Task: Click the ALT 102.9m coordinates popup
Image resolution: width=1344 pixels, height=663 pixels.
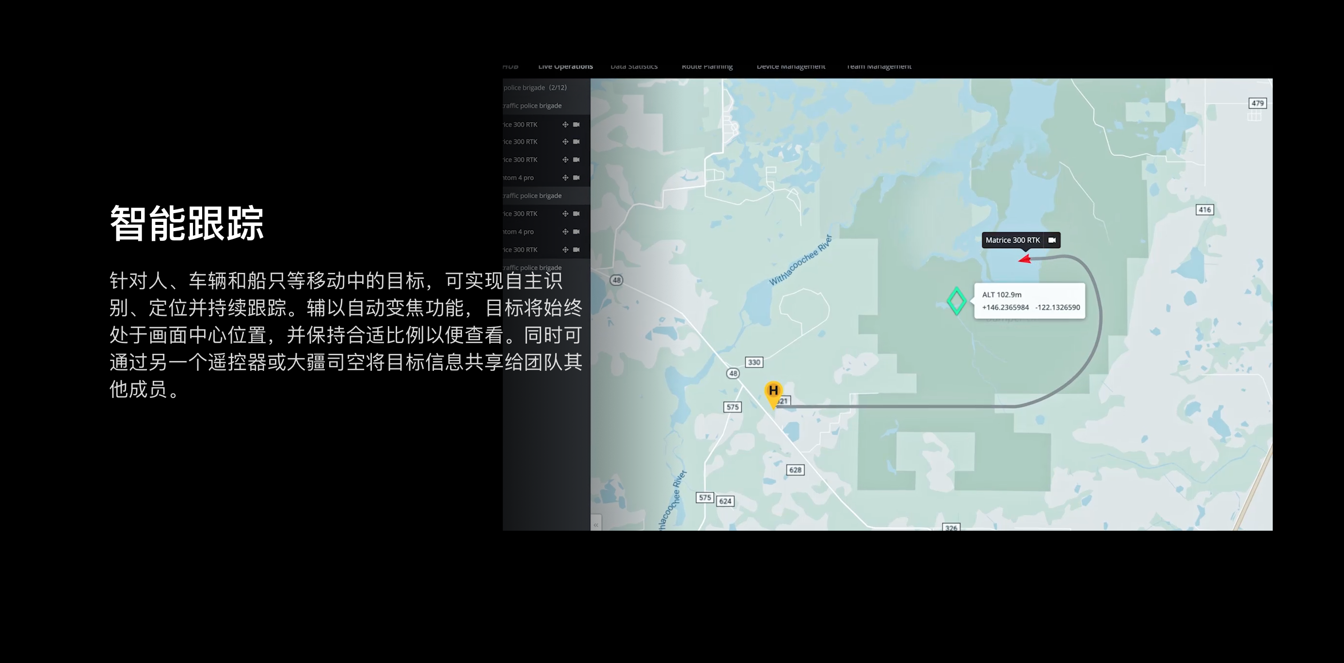Action: [1030, 301]
